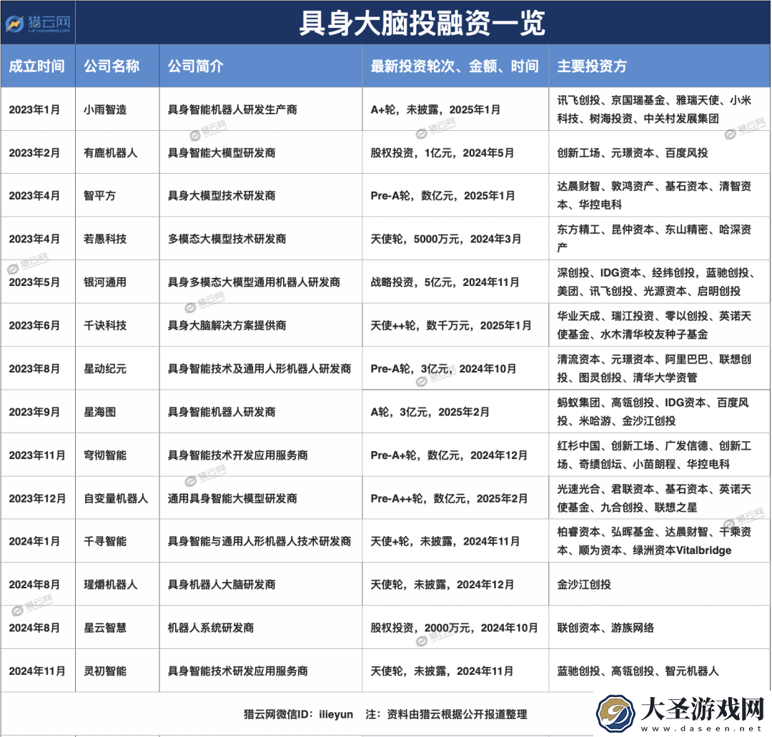The height and width of the screenshot is (737, 772).
Task: Click investors cell starting with 蚂蚁集团、高瓴创投
Action: [653, 412]
